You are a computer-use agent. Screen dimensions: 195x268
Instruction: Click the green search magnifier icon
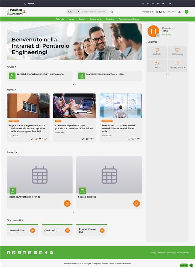coord(112,12)
